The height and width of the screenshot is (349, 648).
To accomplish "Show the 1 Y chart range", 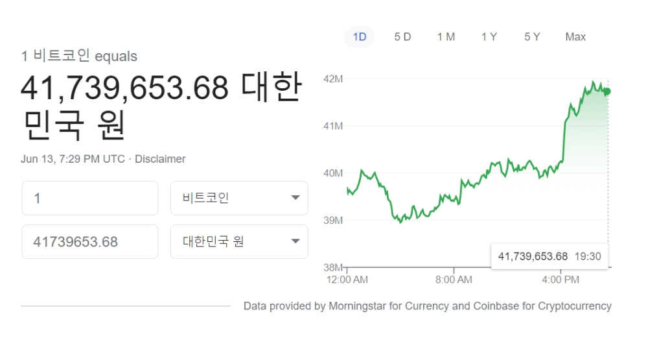I will tap(489, 37).
